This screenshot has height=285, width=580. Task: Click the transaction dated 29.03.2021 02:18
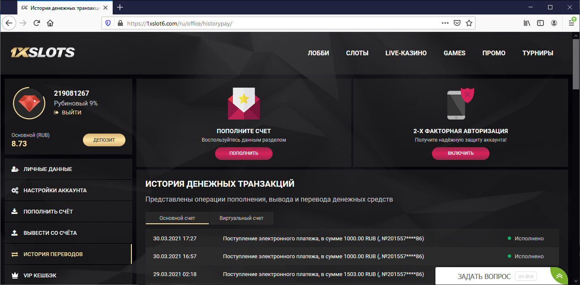352,274
